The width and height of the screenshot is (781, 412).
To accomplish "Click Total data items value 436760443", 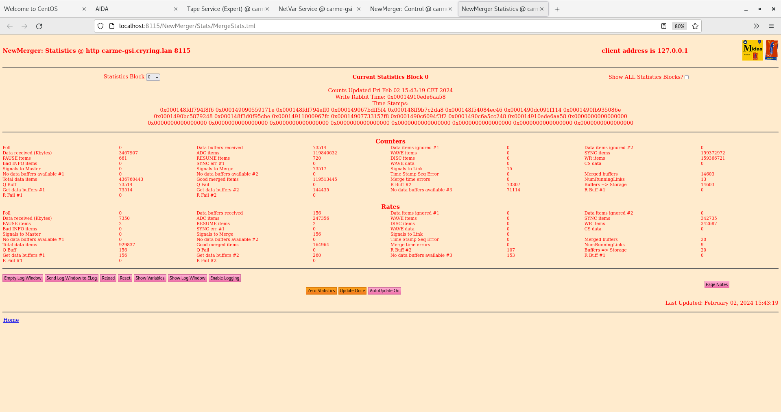I will point(131,180).
